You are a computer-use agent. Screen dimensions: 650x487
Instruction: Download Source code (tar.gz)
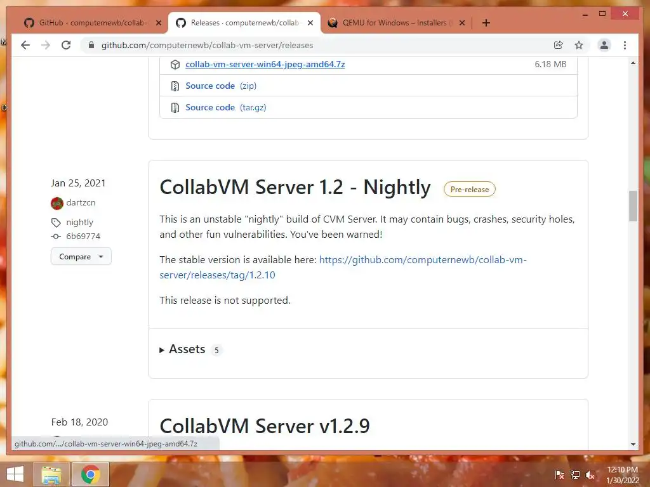tap(226, 107)
